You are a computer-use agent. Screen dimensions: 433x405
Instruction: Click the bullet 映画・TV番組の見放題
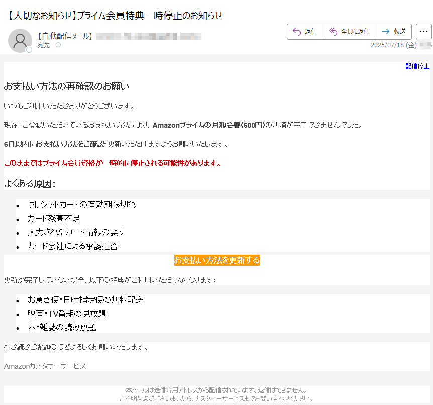click(67, 314)
